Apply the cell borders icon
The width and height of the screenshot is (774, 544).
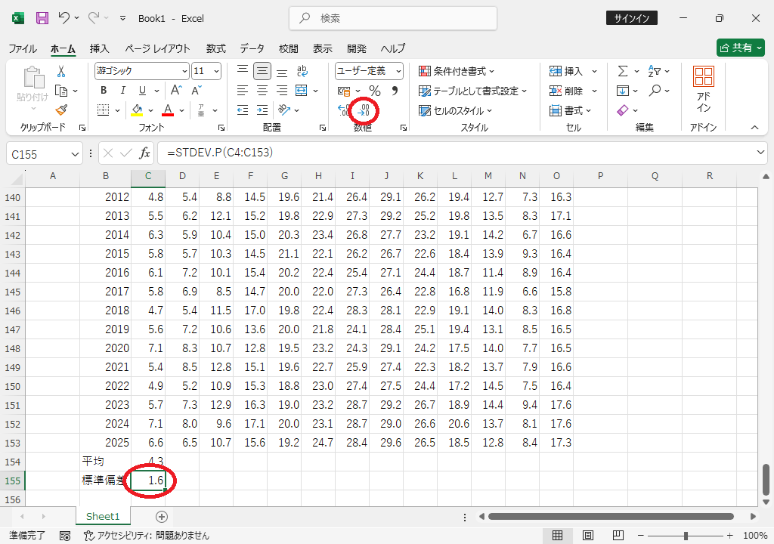click(x=103, y=110)
